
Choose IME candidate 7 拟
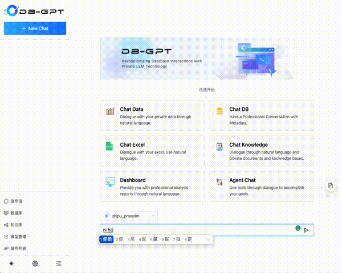pyautogui.click(x=177, y=239)
